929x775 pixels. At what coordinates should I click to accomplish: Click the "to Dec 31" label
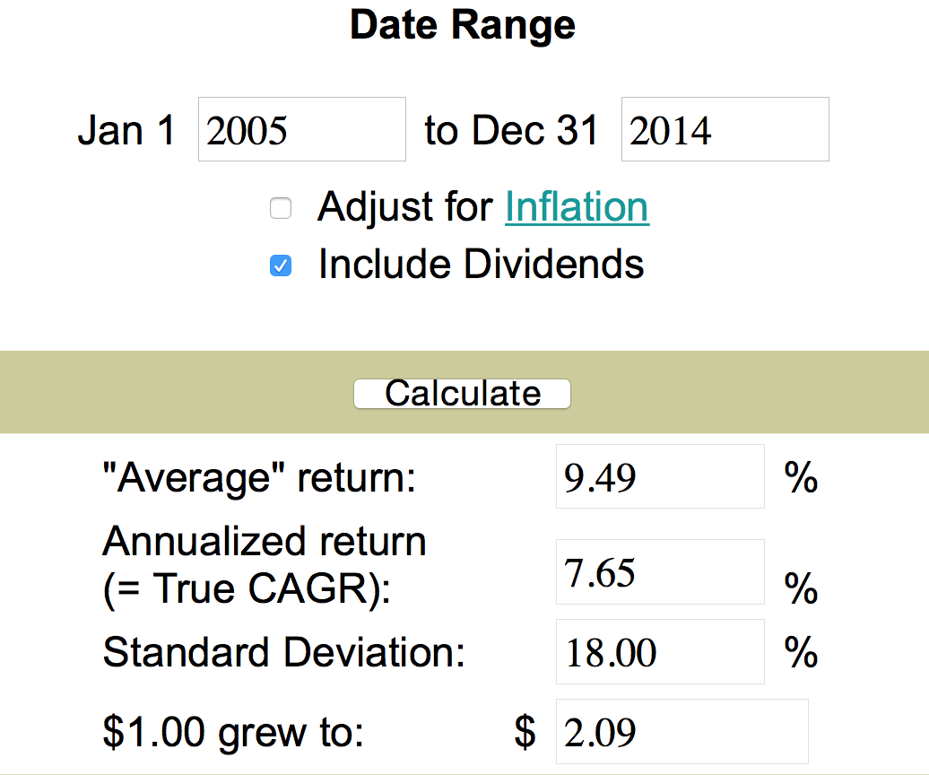512,131
